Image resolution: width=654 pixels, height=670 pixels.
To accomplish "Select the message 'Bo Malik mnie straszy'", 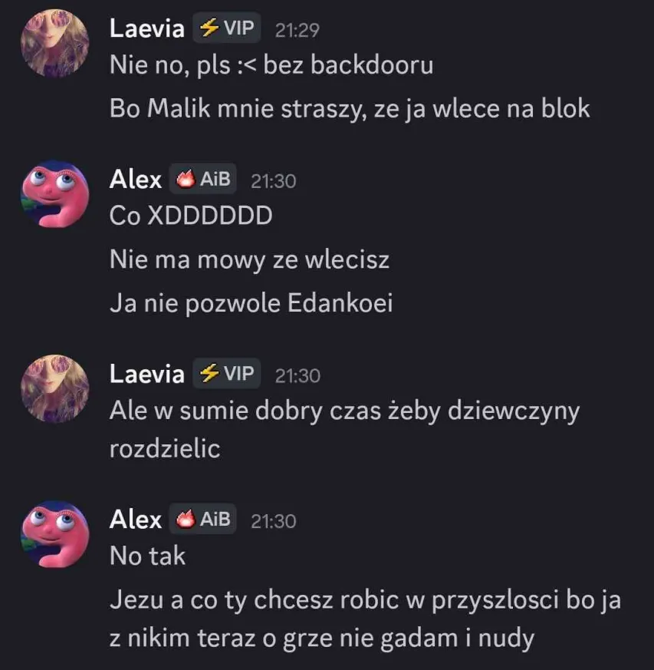I will pos(350,108).
